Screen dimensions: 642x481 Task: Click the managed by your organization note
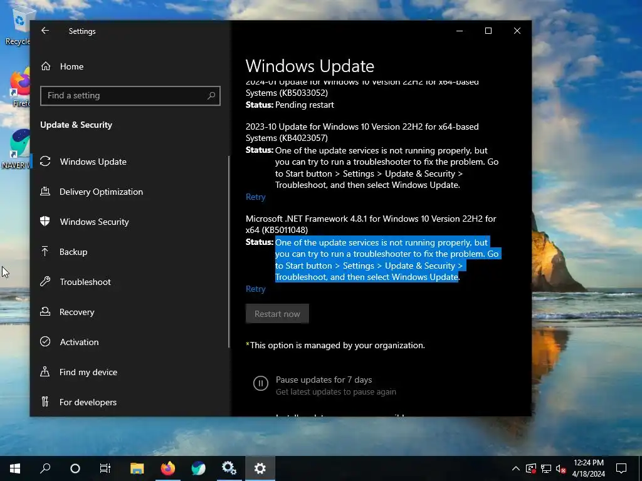[335, 345]
